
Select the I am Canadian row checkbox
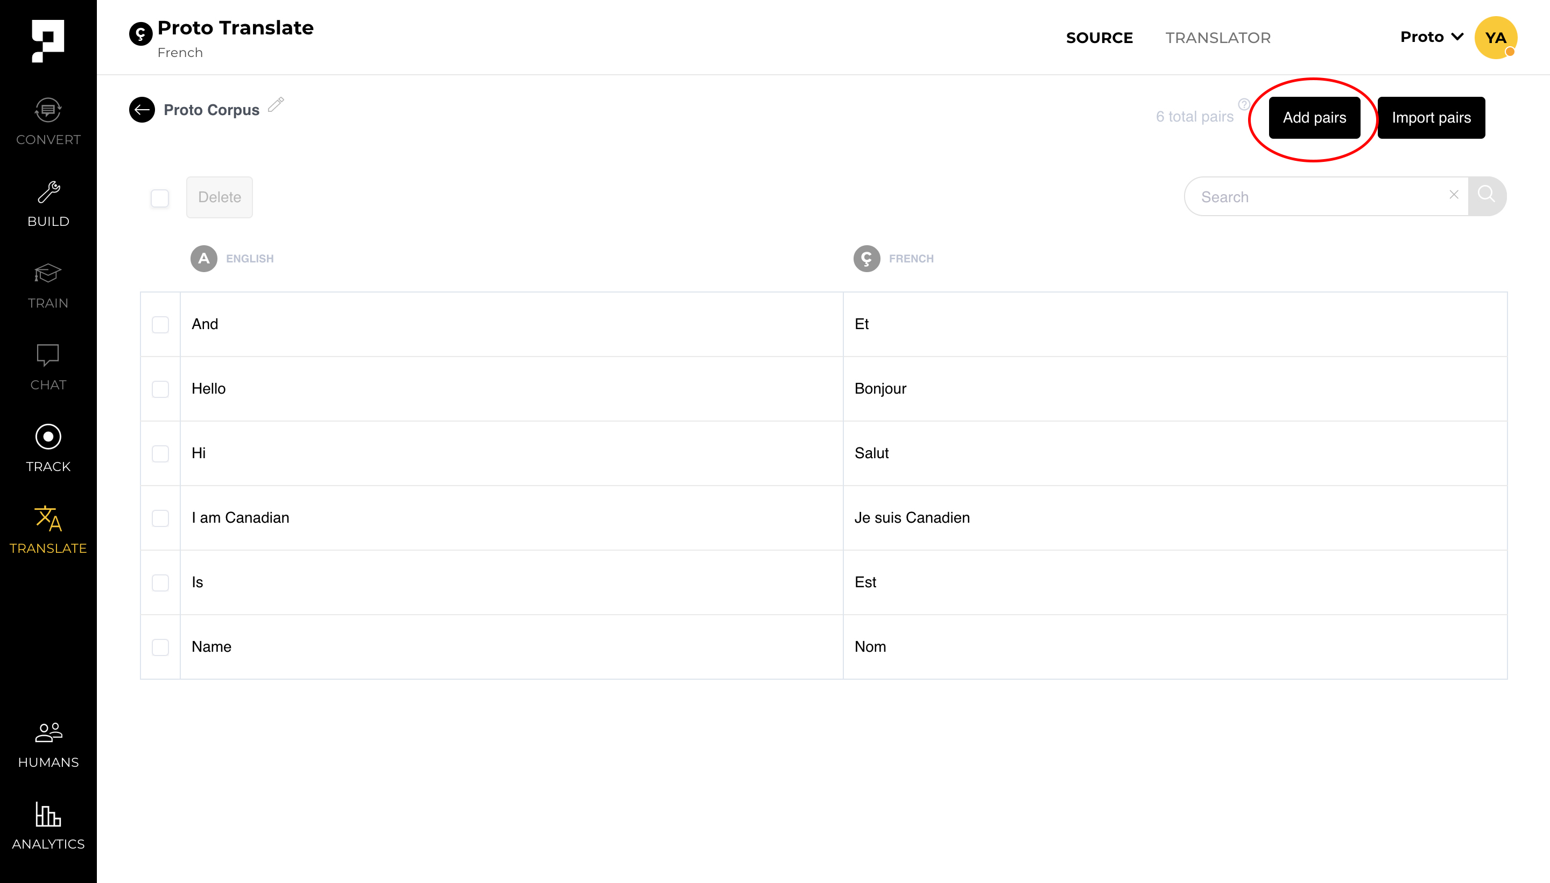(160, 518)
